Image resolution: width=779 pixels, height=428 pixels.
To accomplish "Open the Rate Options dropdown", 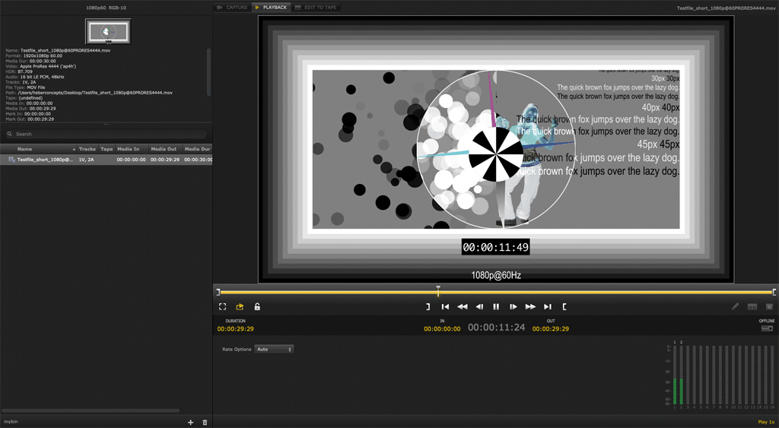I will click(274, 349).
